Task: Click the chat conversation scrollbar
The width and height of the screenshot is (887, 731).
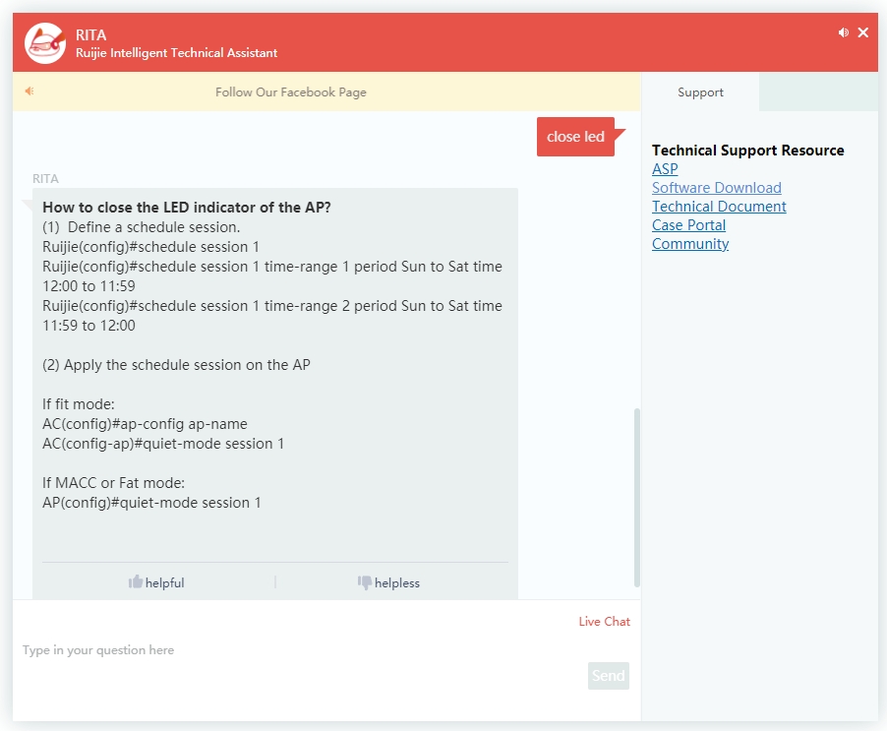Action: pyautogui.click(x=637, y=497)
